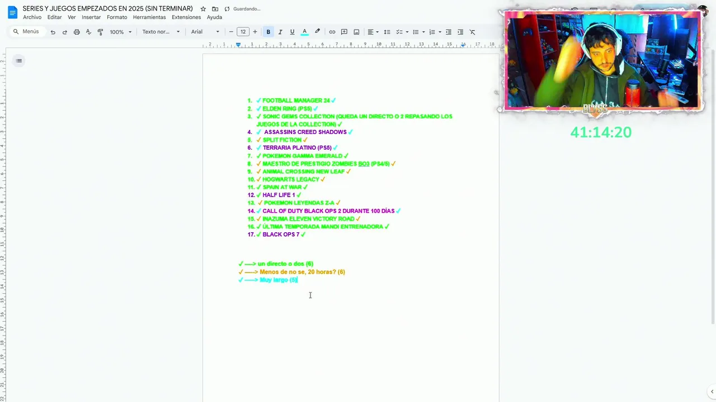Click list item HALF LIFE 1
This screenshot has width=716, height=402.
[x=279, y=195]
